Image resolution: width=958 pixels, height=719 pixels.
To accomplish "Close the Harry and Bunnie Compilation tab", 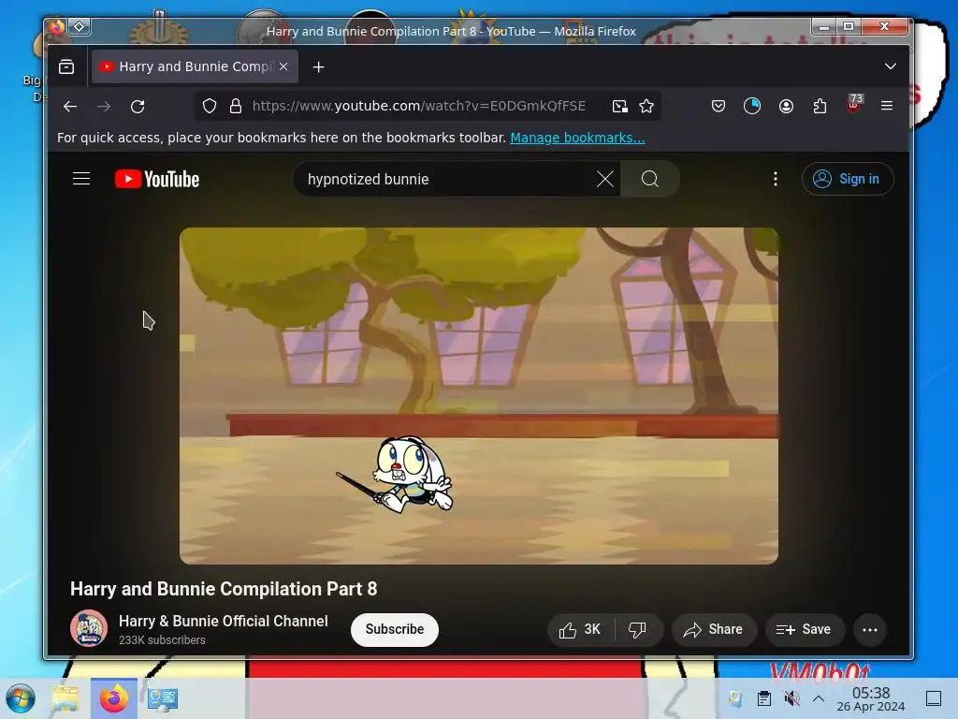I will click(x=283, y=66).
